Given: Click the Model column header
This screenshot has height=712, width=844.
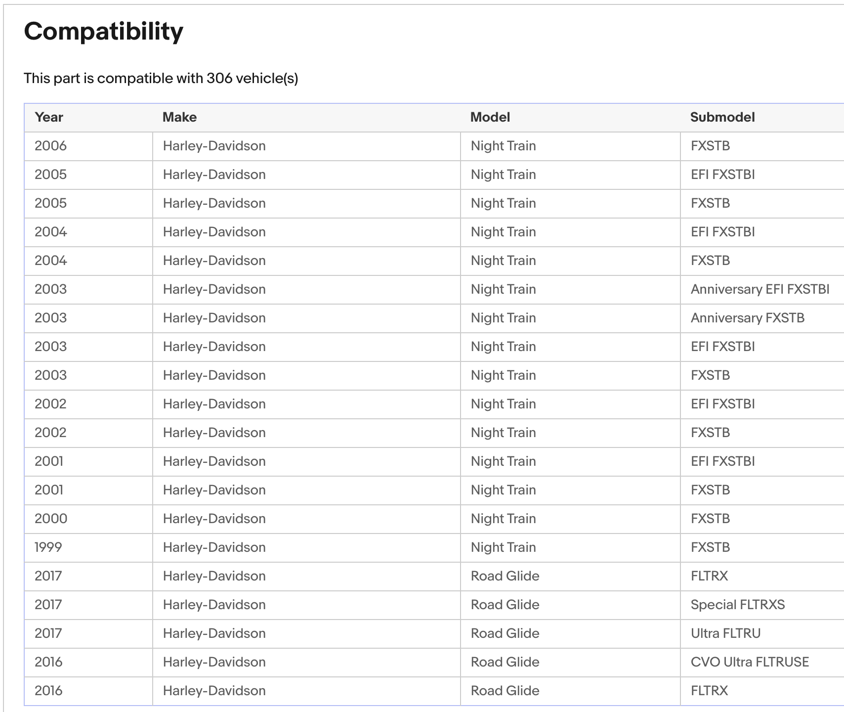Looking at the screenshot, I should (x=490, y=117).
